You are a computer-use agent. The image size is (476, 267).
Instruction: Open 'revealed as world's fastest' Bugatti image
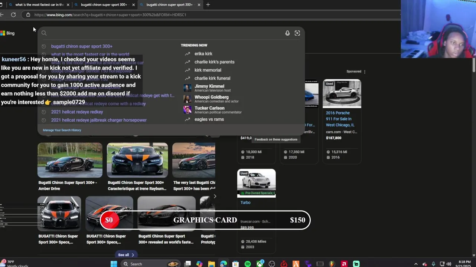pos(166,214)
